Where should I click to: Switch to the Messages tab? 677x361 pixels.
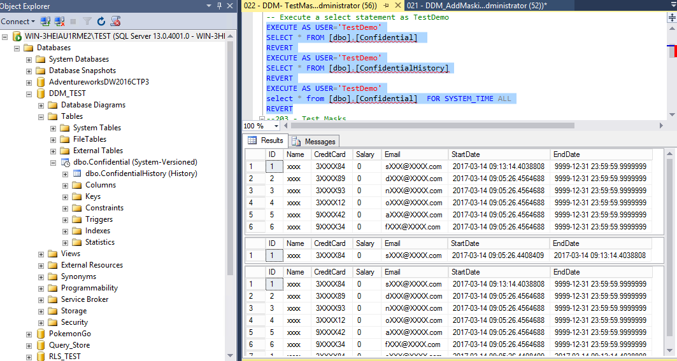[315, 141]
